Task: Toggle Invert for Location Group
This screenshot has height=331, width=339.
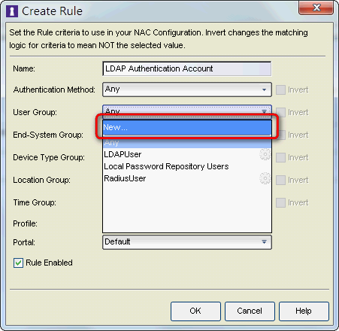Action: coord(280,180)
